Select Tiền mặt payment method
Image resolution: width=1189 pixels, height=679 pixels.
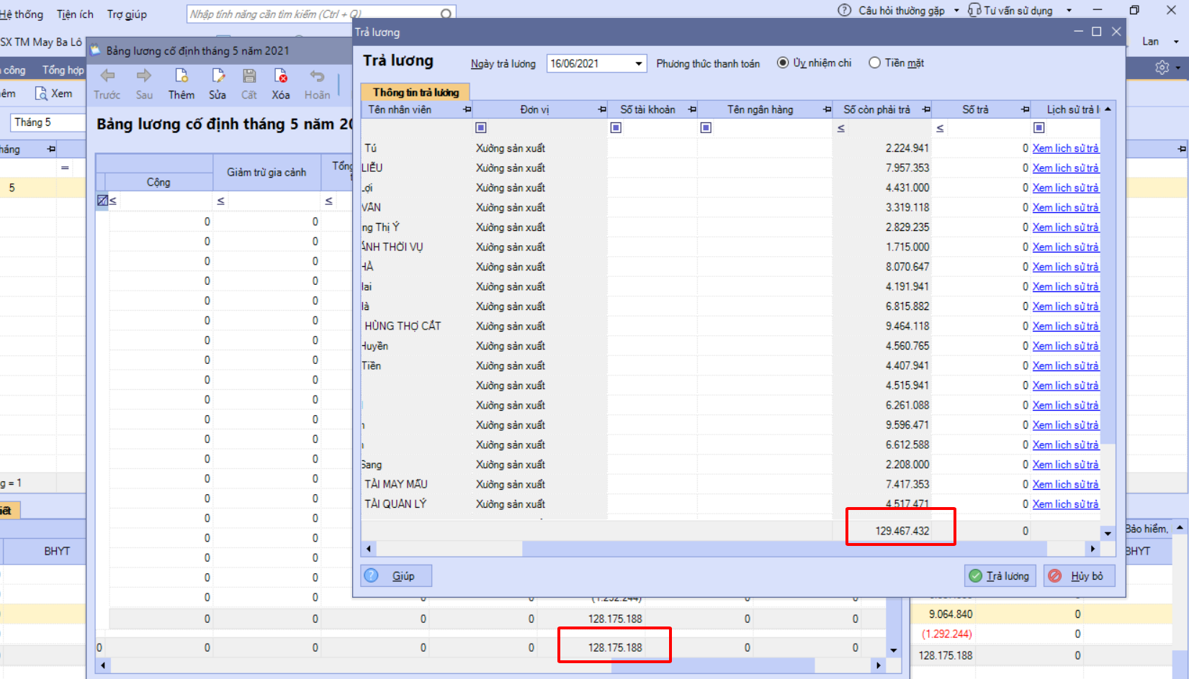tap(874, 63)
